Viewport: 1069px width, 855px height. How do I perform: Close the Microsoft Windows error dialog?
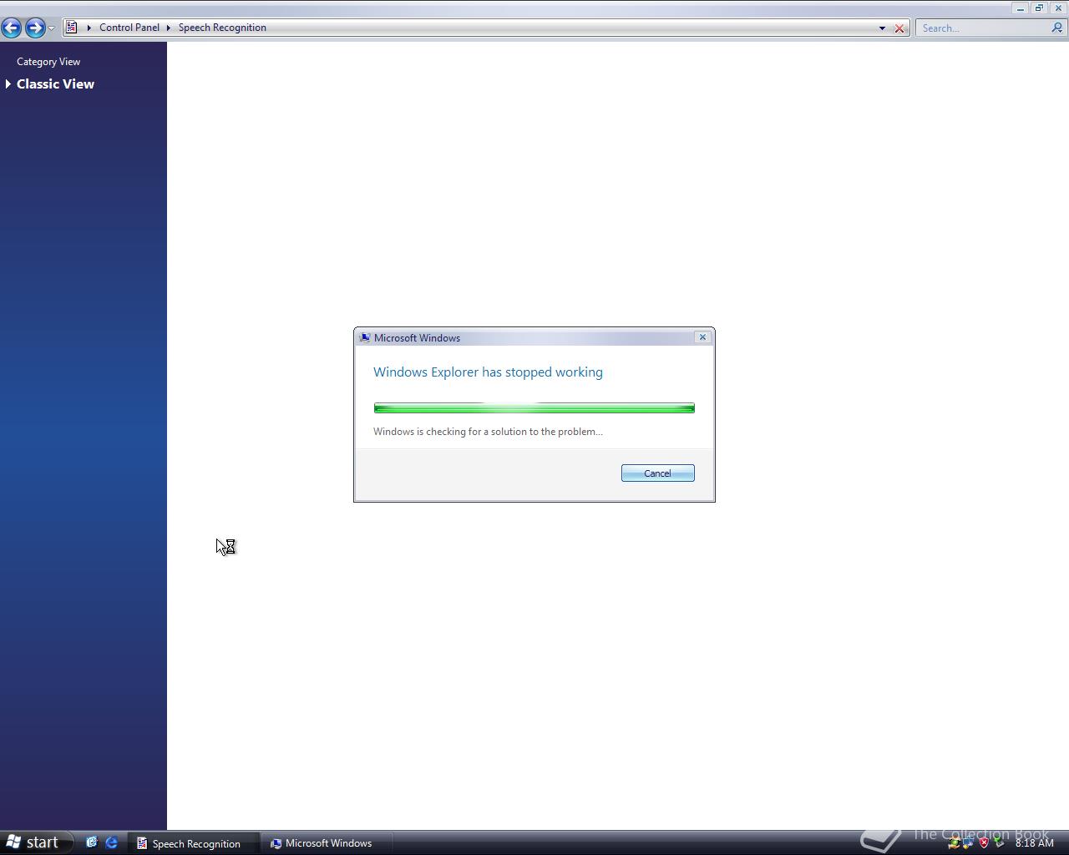702,337
